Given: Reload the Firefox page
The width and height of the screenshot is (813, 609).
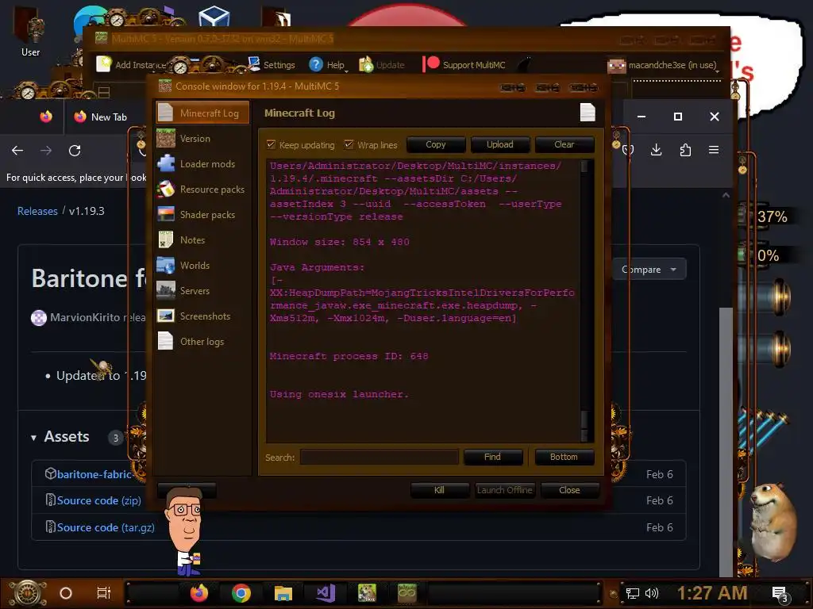Looking at the screenshot, I should tap(75, 150).
